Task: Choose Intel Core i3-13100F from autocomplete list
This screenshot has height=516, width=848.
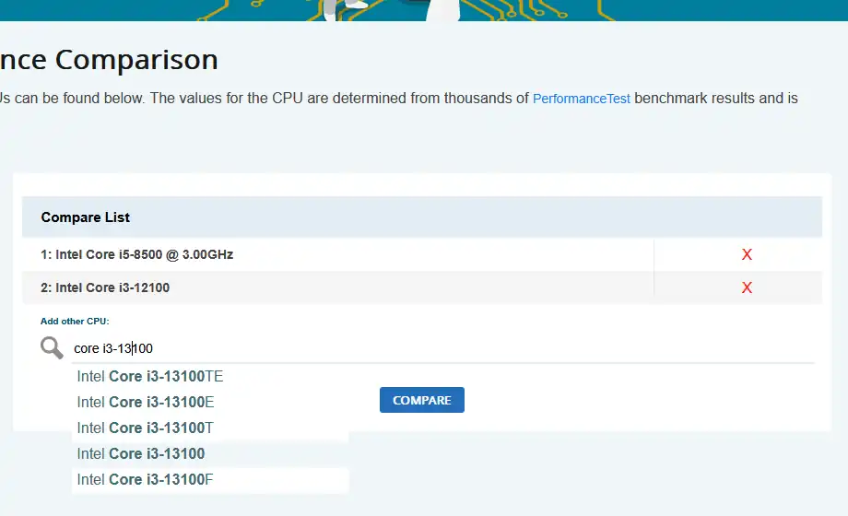Action: tap(146, 479)
